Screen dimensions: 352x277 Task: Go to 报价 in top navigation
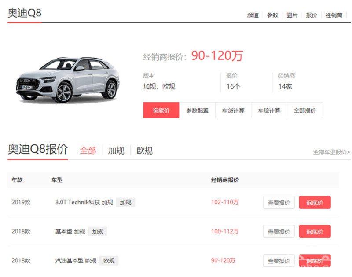(312, 15)
